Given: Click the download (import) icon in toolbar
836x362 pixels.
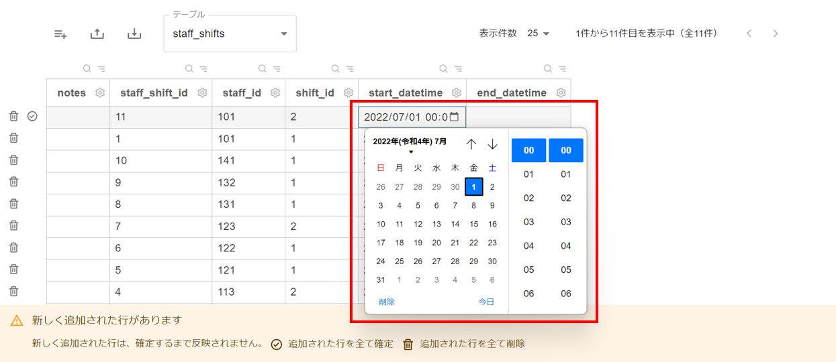Looking at the screenshot, I should click(134, 34).
